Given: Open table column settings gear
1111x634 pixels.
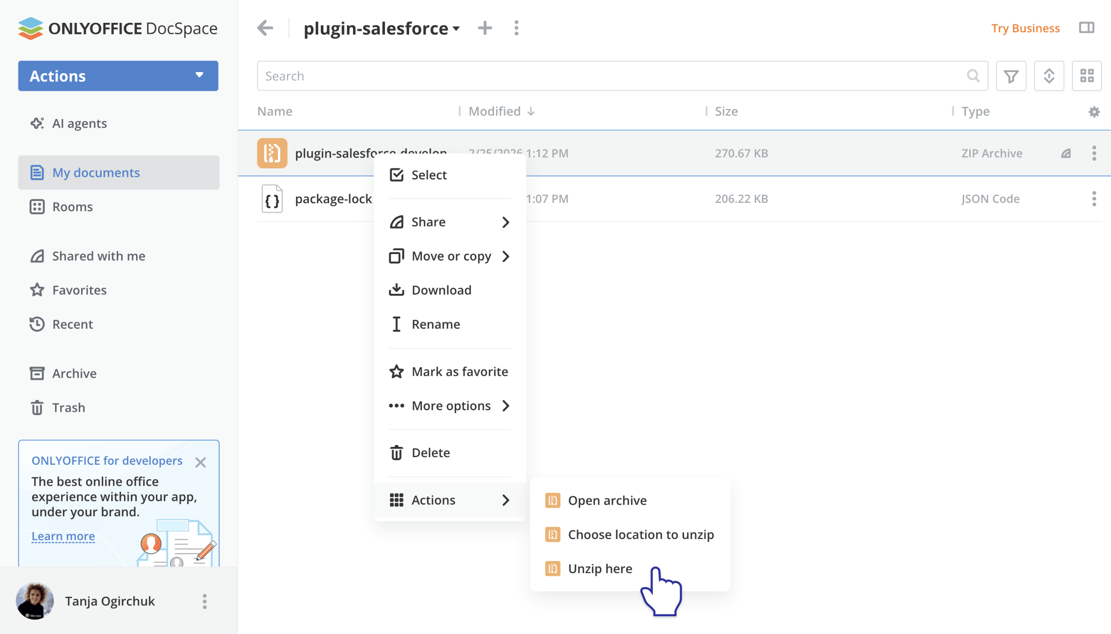Looking at the screenshot, I should pos(1094,111).
